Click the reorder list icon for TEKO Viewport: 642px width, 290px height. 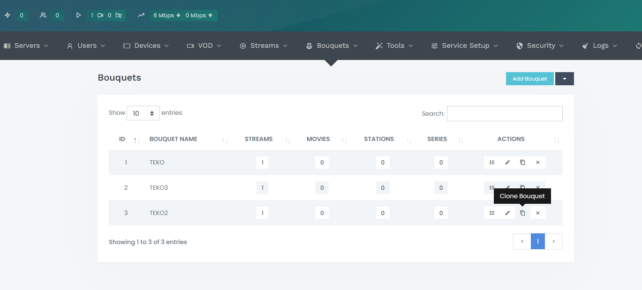[491, 163]
